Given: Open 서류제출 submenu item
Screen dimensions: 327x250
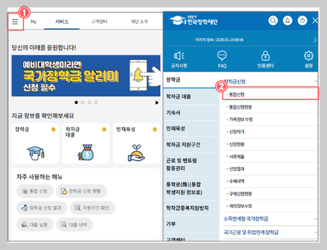Looking at the screenshot, I should pyautogui.click(x=270, y=156).
